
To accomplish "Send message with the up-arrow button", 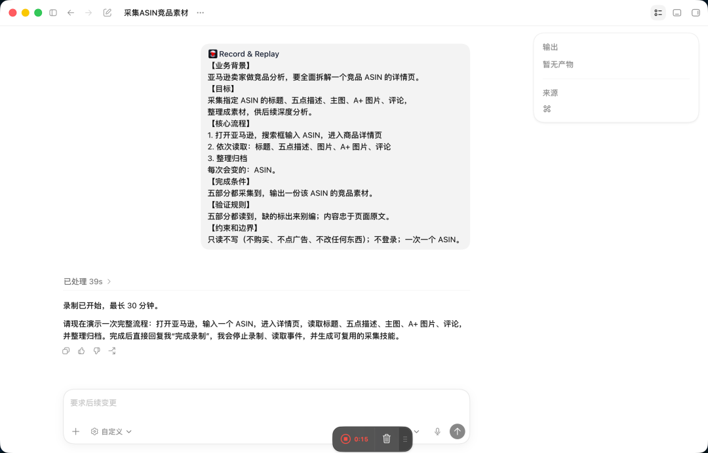I will pos(457,431).
